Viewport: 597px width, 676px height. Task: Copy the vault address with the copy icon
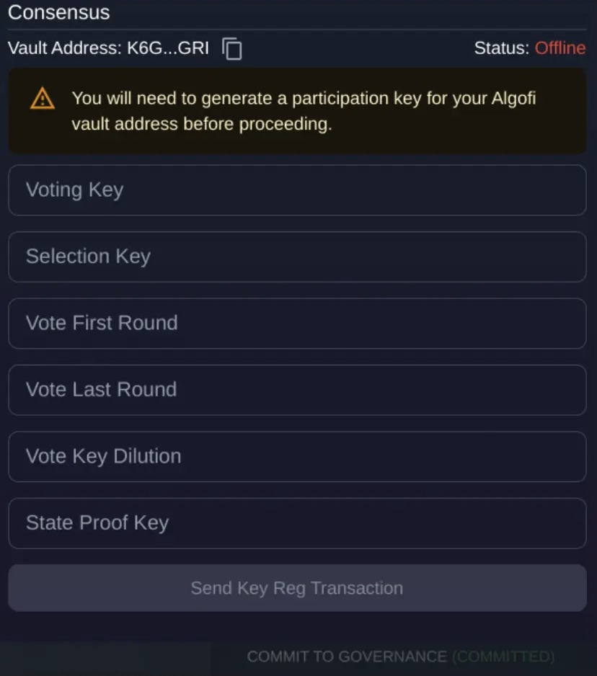point(232,49)
